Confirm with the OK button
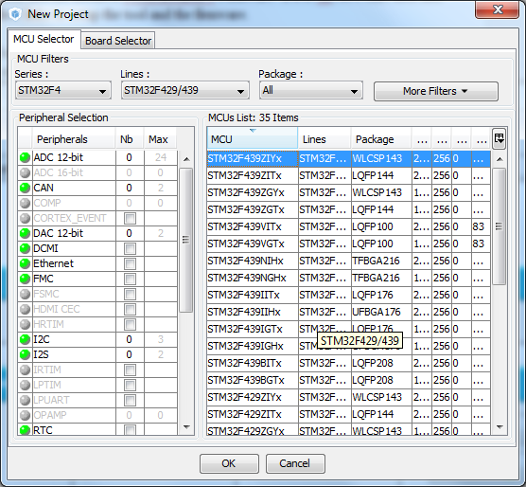Image resolution: width=526 pixels, height=487 pixels. (229, 464)
